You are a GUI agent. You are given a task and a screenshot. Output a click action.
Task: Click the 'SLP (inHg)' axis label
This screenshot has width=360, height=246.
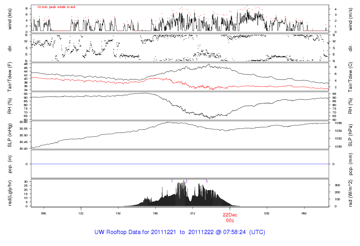tap(10, 135)
